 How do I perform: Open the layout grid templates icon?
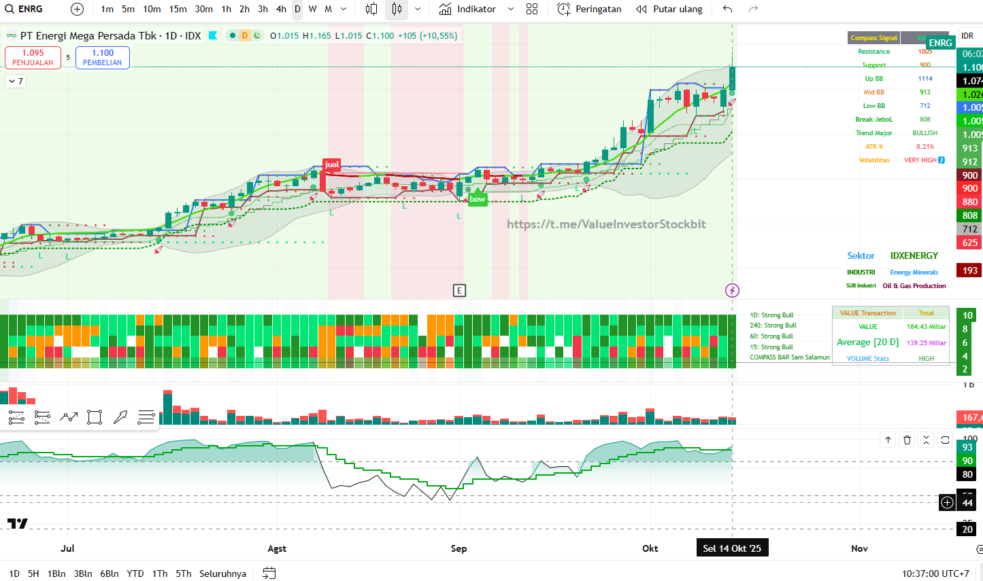(x=532, y=9)
